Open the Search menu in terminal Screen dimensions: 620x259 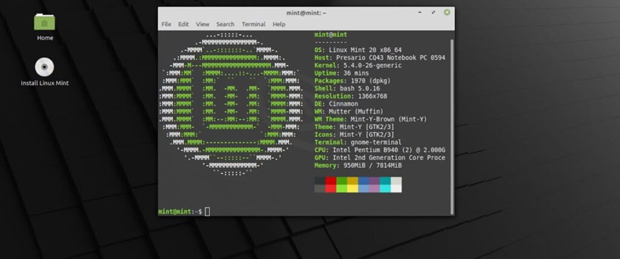coord(225,24)
